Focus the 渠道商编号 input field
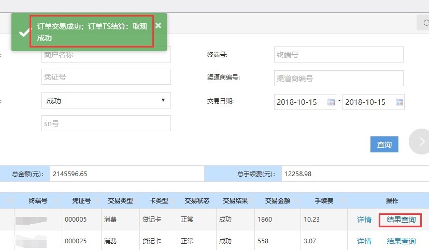Viewport: 429px width, 250px height. pos(339,78)
